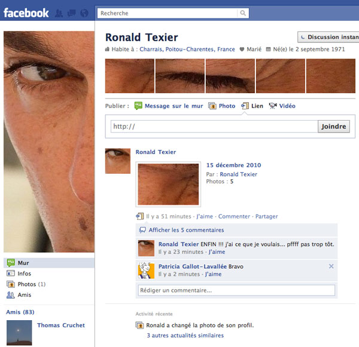Click Ronald Texier post author name
Screen dimensions: 359x347
coord(156,152)
